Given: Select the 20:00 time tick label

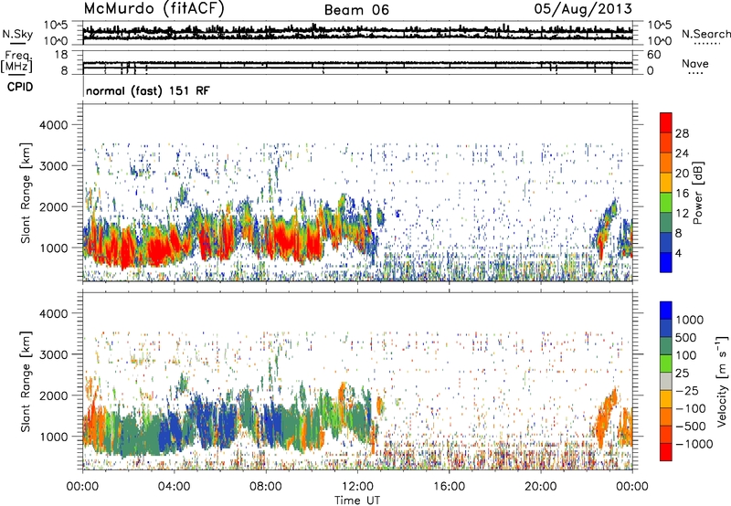Looking at the screenshot, I should pyautogui.click(x=541, y=487).
